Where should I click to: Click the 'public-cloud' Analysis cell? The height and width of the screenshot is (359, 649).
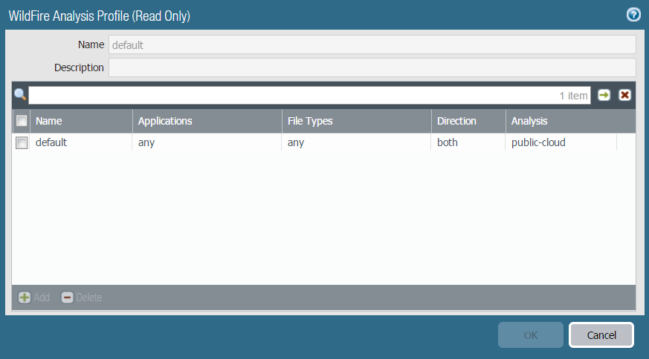click(561, 142)
